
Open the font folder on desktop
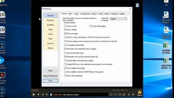tap(166, 3)
